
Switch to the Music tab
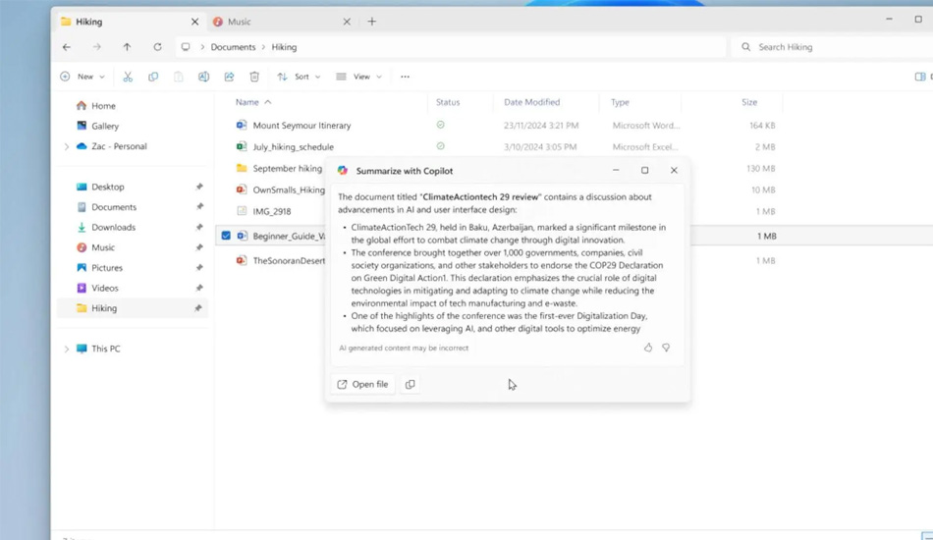tap(282, 22)
